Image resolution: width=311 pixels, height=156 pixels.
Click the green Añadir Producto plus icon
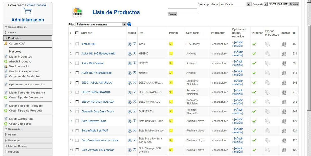tap(6, 61)
